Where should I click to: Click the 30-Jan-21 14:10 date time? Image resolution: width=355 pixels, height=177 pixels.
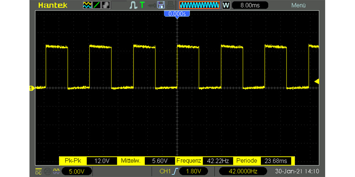point(297,171)
